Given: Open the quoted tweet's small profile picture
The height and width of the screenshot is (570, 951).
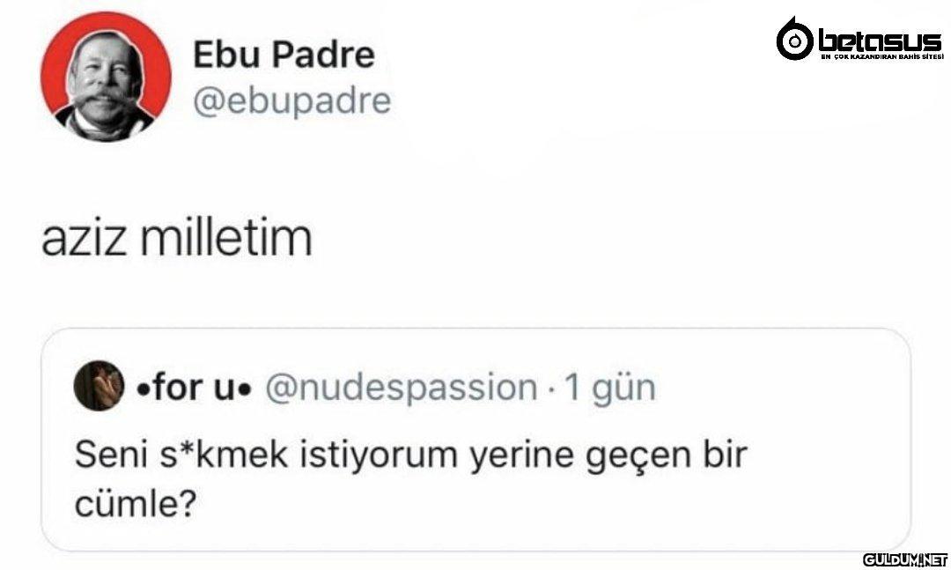Looking at the screenshot, I should pos(99,386).
